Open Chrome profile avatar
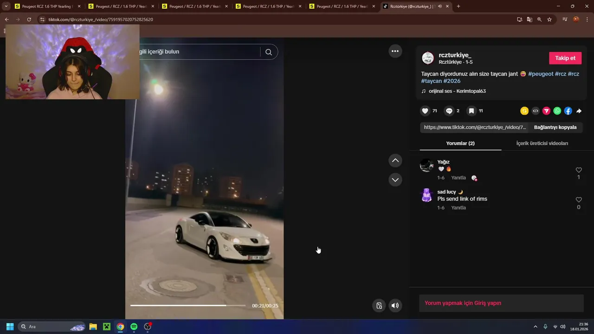This screenshot has width=594, height=334. pos(576,19)
